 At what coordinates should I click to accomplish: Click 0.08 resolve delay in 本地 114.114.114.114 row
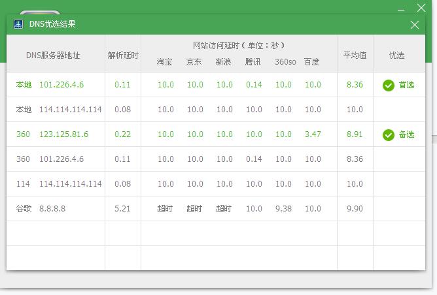[x=122, y=109]
